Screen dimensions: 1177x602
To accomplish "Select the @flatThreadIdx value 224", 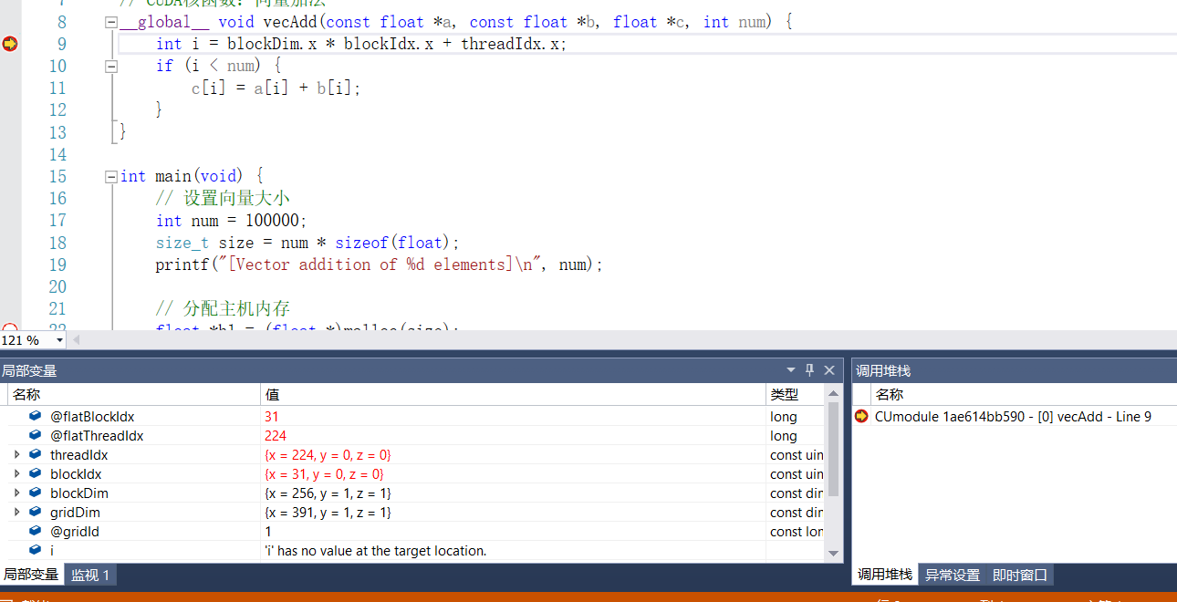I will (276, 435).
